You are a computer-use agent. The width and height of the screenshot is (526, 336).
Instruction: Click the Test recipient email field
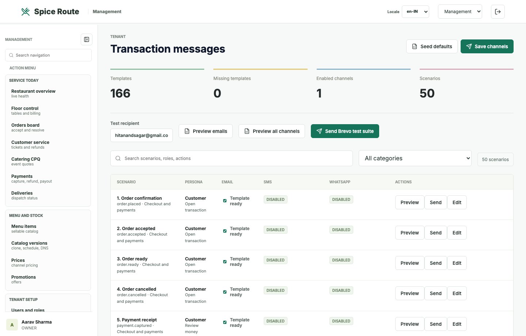click(x=141, y=135)
